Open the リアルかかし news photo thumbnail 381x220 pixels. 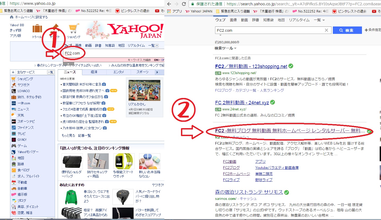click(144, 90)
